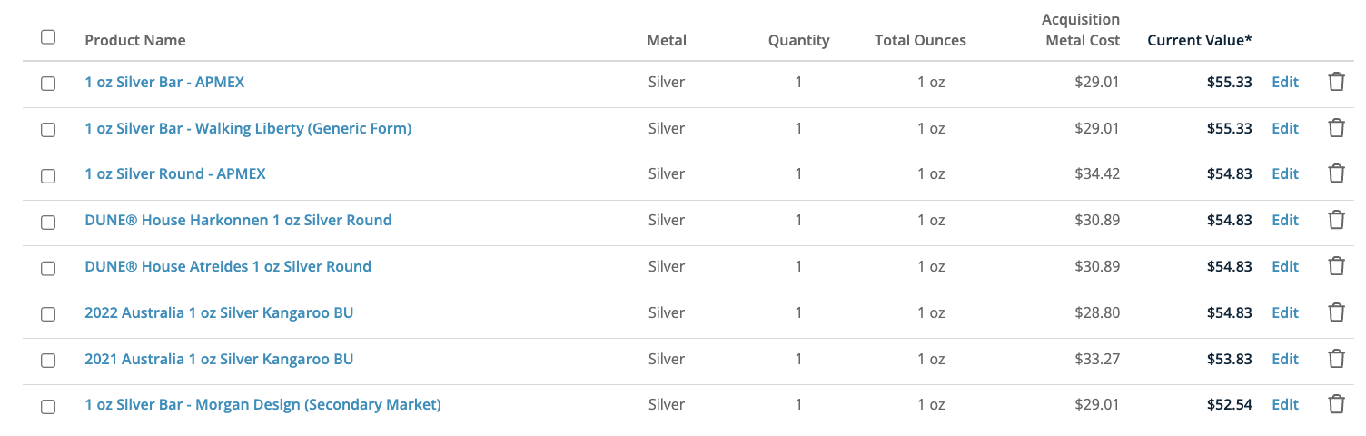
Task: Tick the 2021 Australia Kangaroo checkbox
Action: pos(48,360)
